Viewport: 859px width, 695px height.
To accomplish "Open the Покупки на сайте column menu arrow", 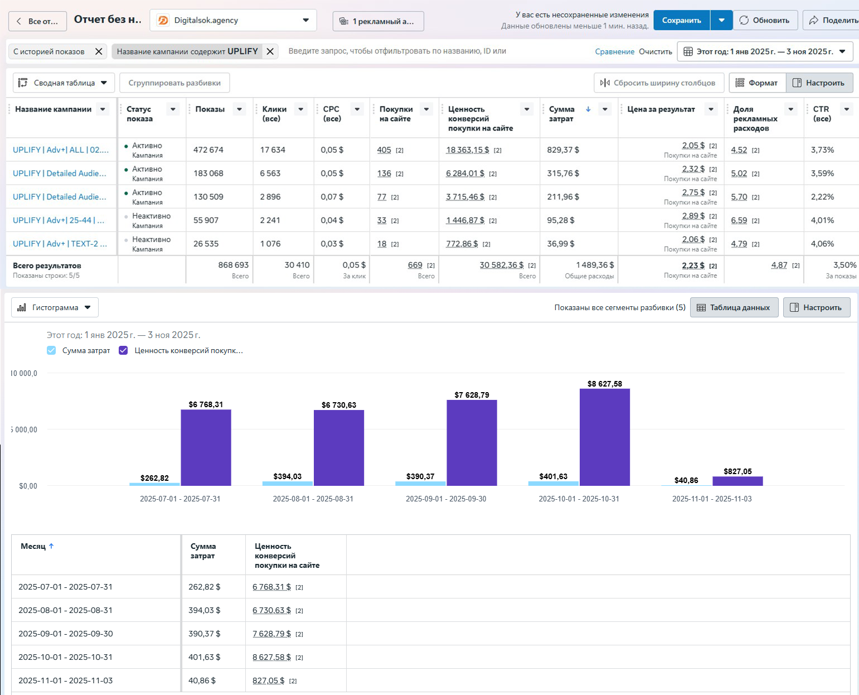I will [x=426, y=109].
